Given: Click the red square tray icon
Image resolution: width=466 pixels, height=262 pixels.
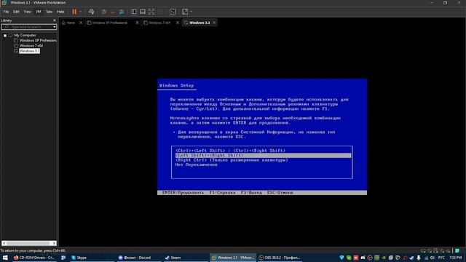Looking at the screenshot, I should pos(356,258).
